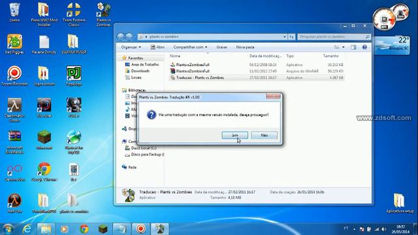Launch Internet Explorer from the taskbar

(27, 229)
